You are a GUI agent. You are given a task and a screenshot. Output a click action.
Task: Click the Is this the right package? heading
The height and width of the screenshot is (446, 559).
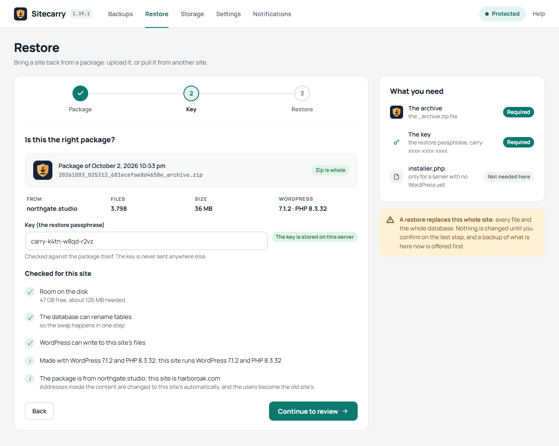(70, 140)
